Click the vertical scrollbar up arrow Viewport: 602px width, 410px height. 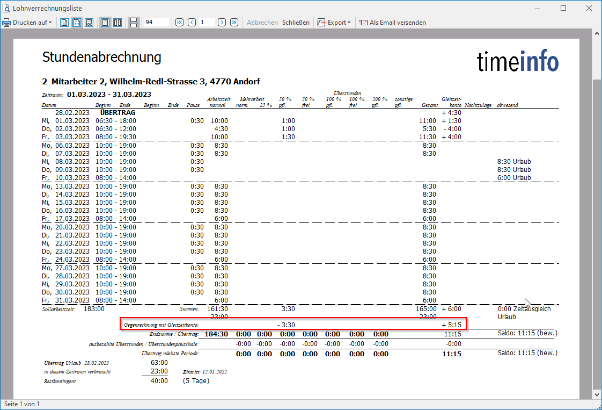coord(597,33)
